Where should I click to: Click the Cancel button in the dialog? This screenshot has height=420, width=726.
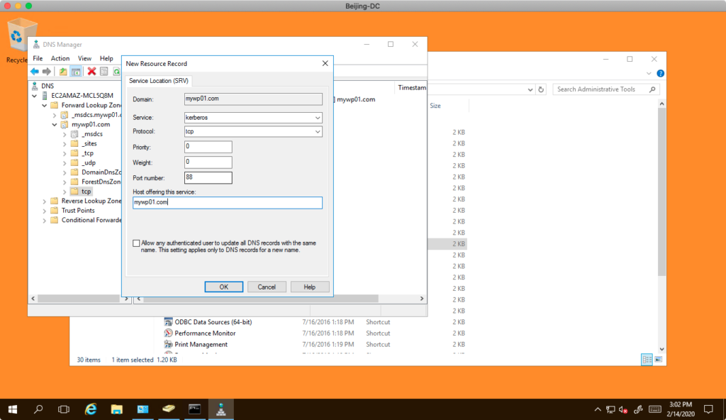pos(267,287)
